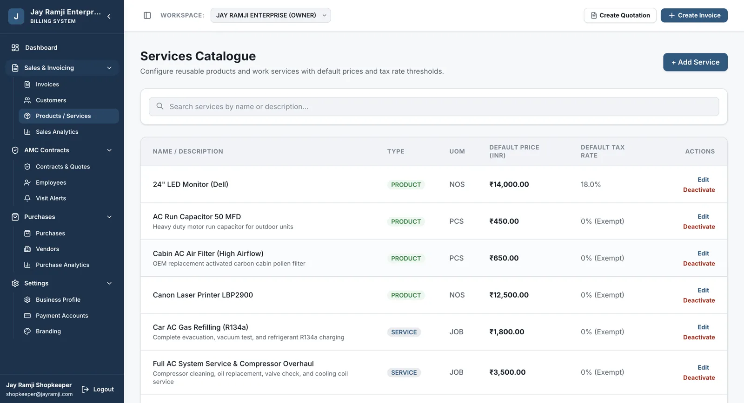Open the Purchases sub-item page
The height and width of the screenshot is (403, 744).
pyautogui.click(x=69, y=234)
